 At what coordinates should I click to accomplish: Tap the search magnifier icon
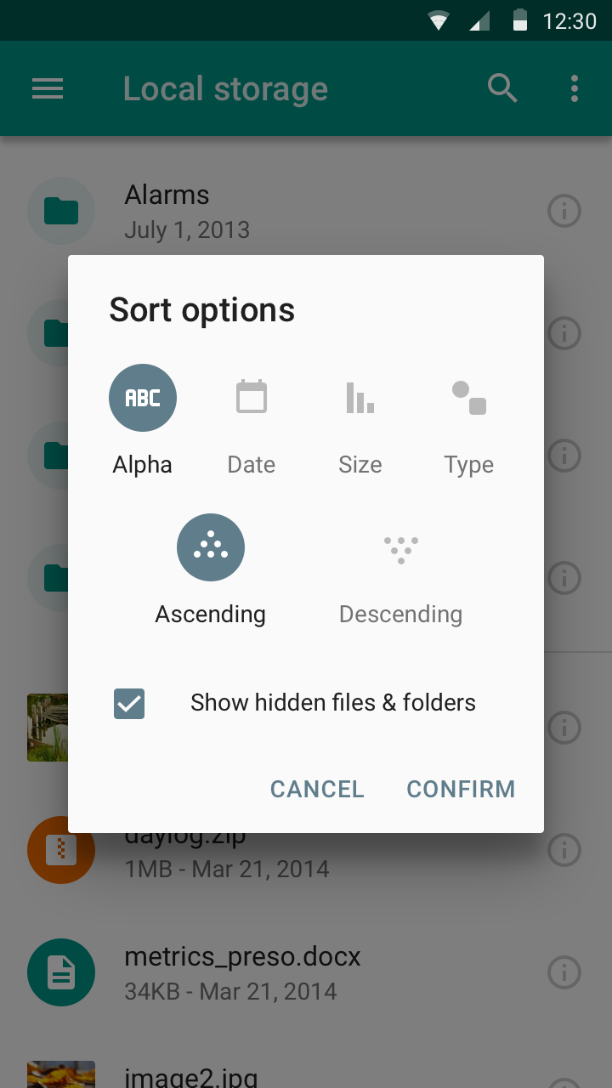[x=502, y=88]
